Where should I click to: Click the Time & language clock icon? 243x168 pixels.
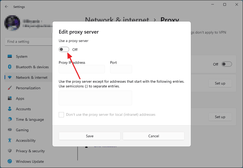pos(10,119)
